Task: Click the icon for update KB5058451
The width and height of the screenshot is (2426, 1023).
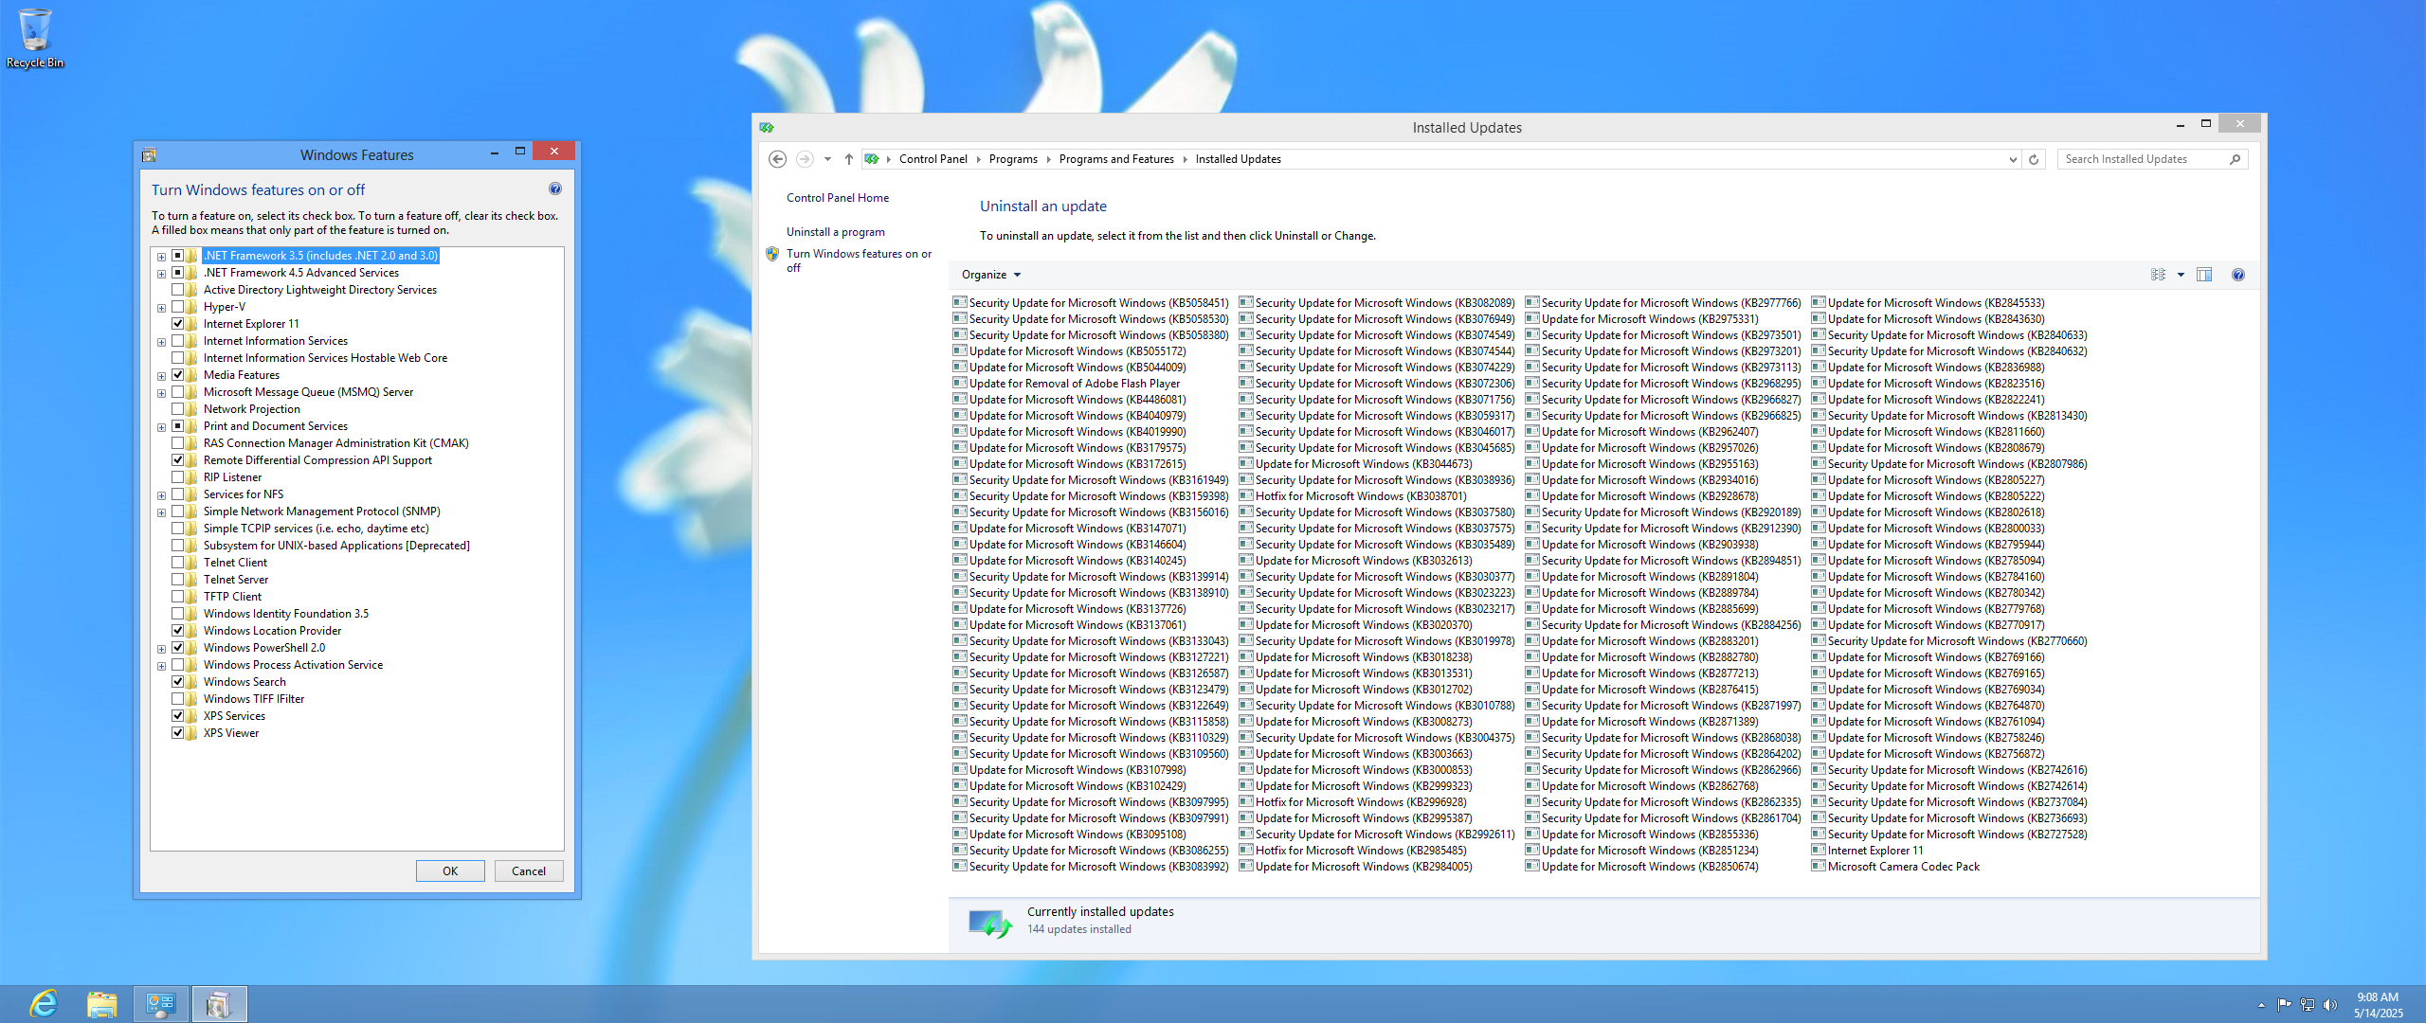Action: pos(960,303)
